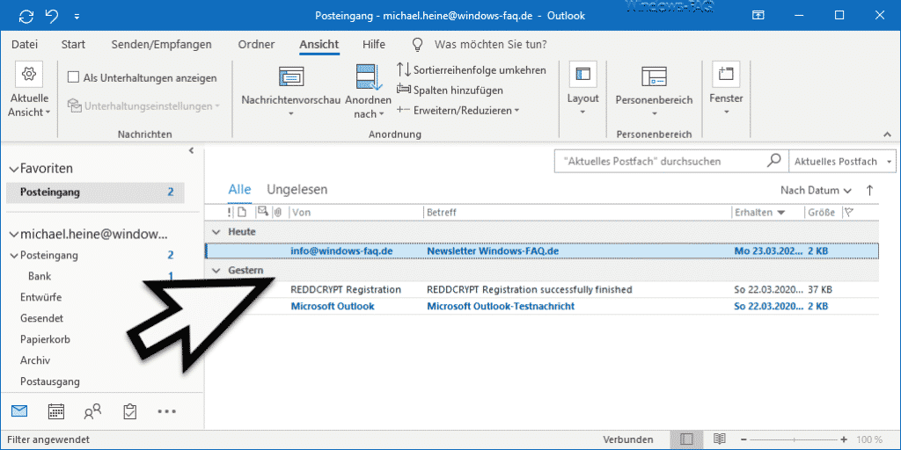Open the Entwürfe folder
This screenshot has height=450, width=901.
[40, 297]
